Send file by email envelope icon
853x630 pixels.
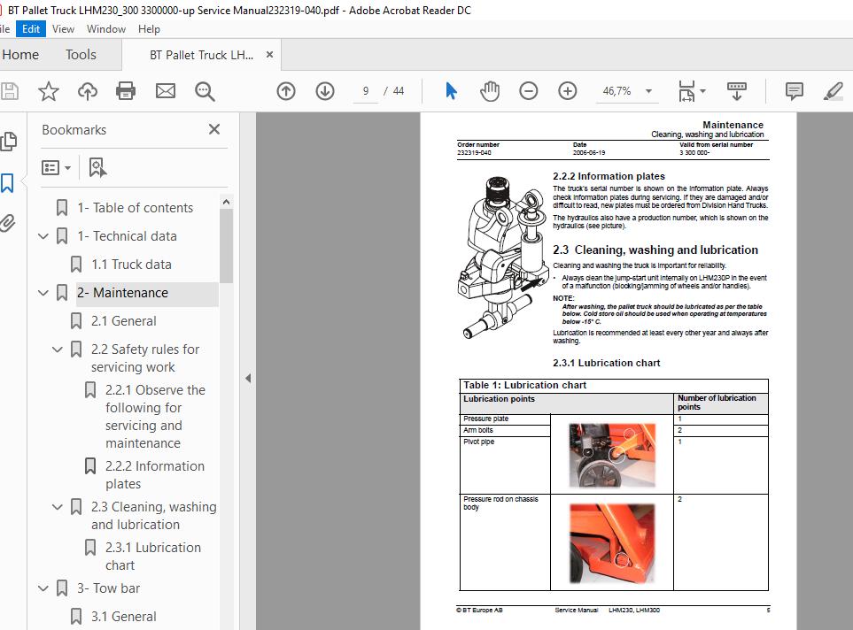coord(166,91)
